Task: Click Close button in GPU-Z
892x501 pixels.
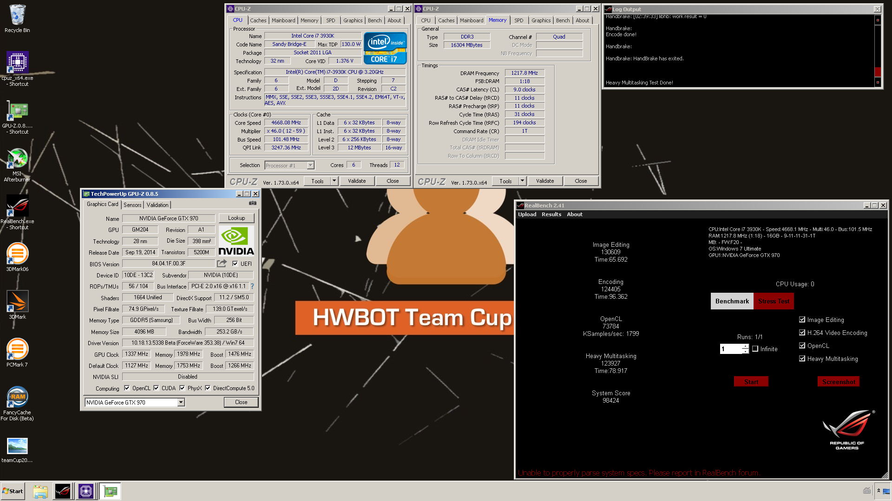Action: (x=241, y=402)
